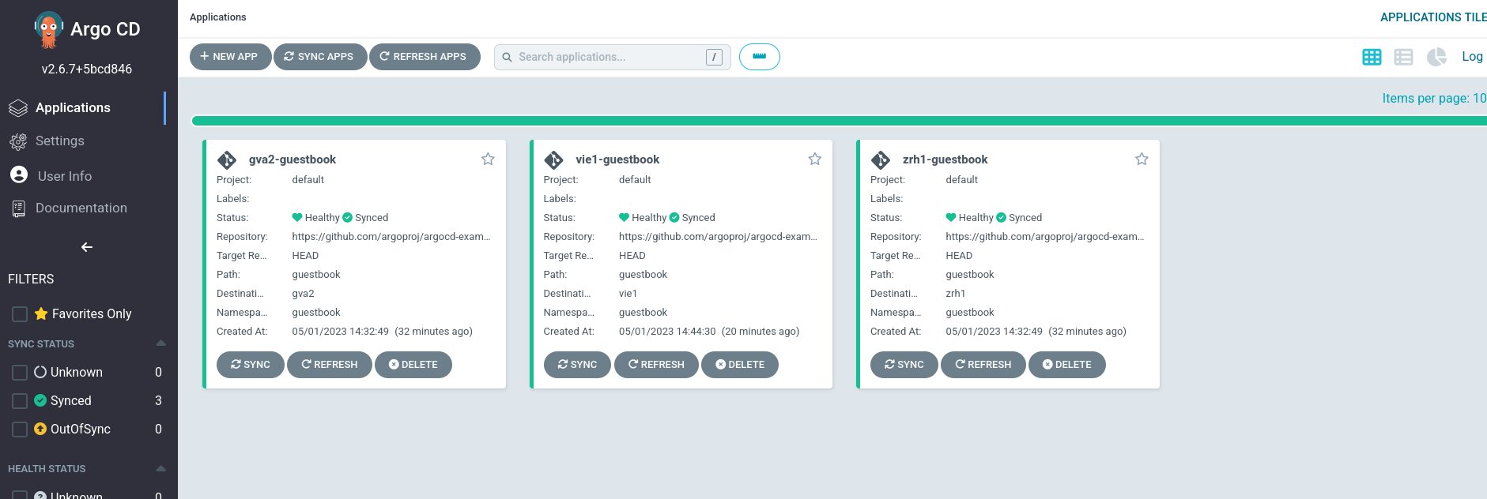The height and width of the screenshot is (499, 1487).
Task: Sync the gva2-guestbook application
Action: [x=251, y=365]
